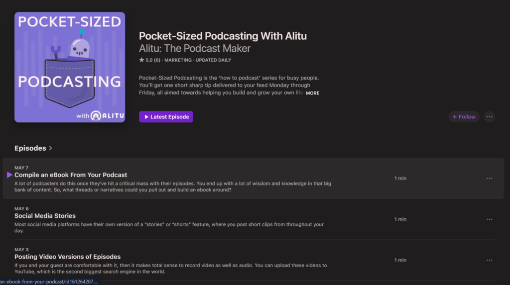
Task: Click the Pocket-Sized Podcasting With Alitu heading
Action: point(223,36)
